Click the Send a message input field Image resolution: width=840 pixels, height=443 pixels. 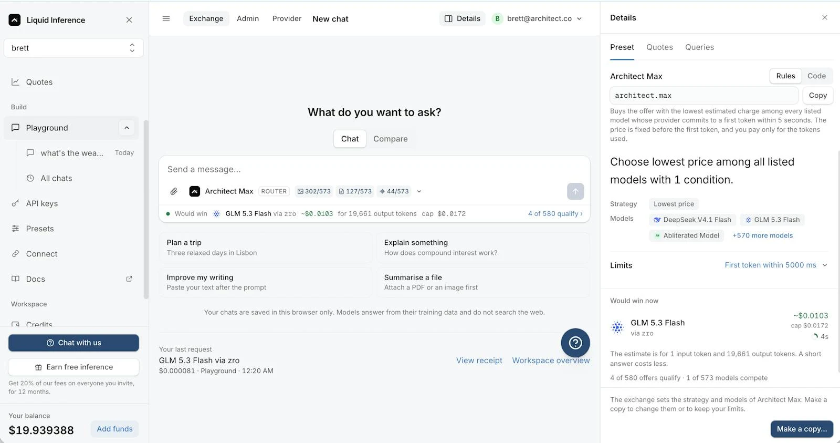tap(374, 169)
